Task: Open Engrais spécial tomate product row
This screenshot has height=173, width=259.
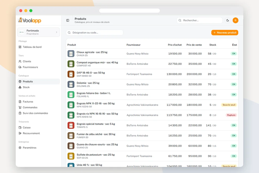Action: coord(152,125)
